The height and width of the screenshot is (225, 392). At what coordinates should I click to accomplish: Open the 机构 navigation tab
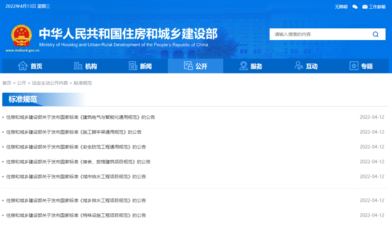[x=85, y=66]
